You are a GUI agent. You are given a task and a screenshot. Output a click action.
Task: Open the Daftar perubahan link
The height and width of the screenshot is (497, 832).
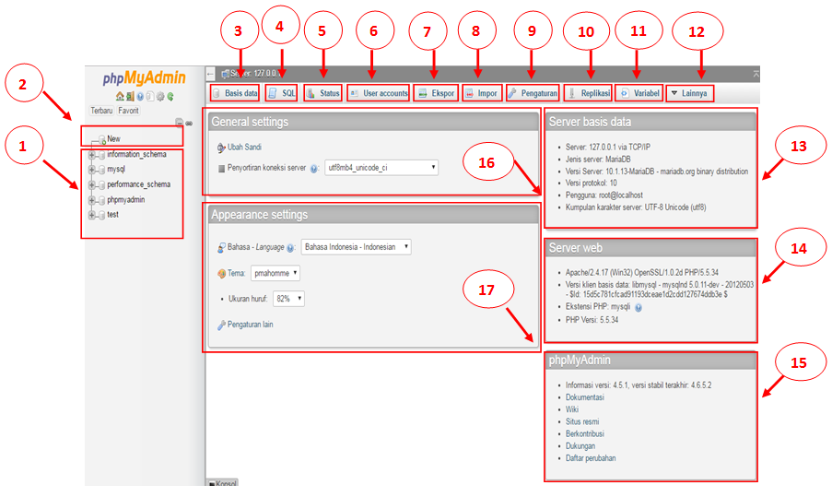[591, 458]
